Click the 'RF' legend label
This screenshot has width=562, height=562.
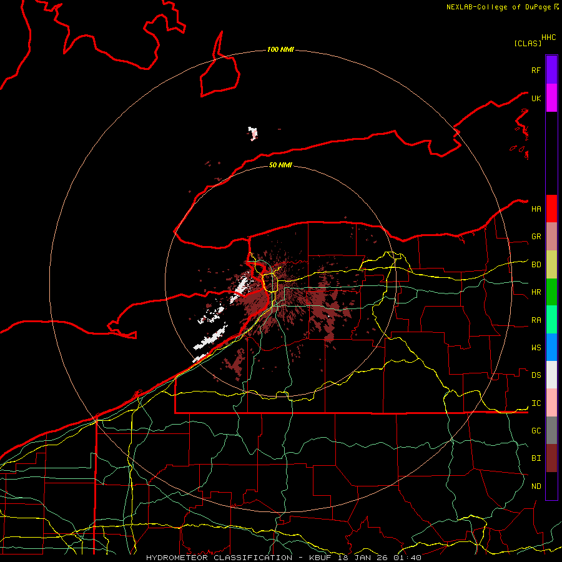(x=536, y=70)
